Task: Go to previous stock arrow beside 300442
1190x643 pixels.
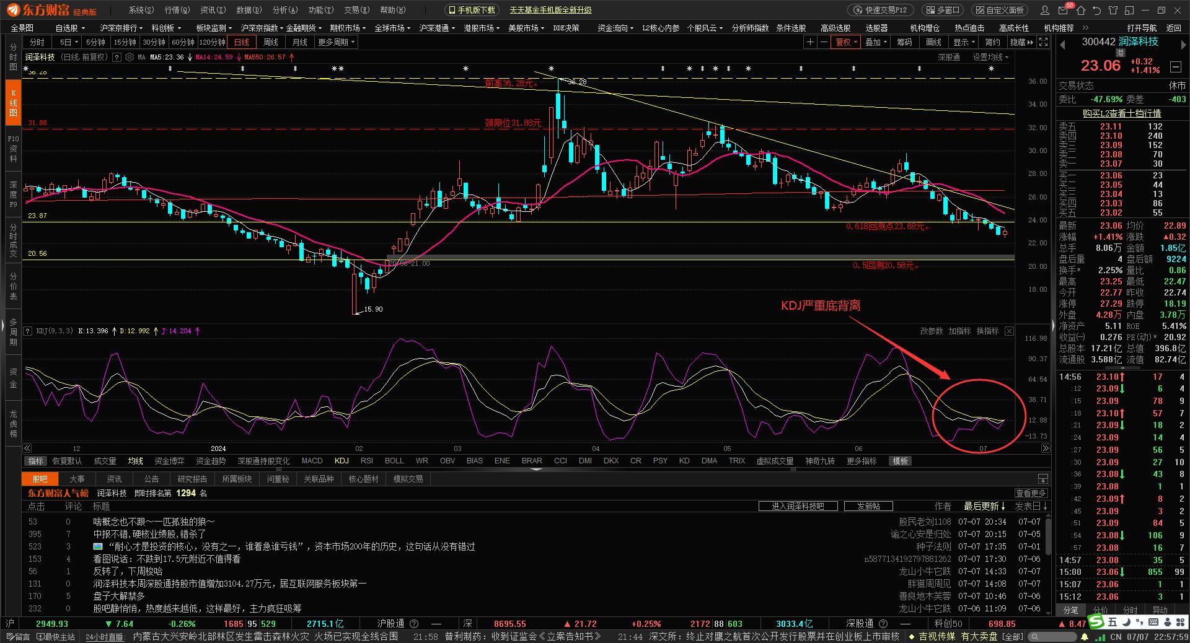Action: pos(1062,44)
